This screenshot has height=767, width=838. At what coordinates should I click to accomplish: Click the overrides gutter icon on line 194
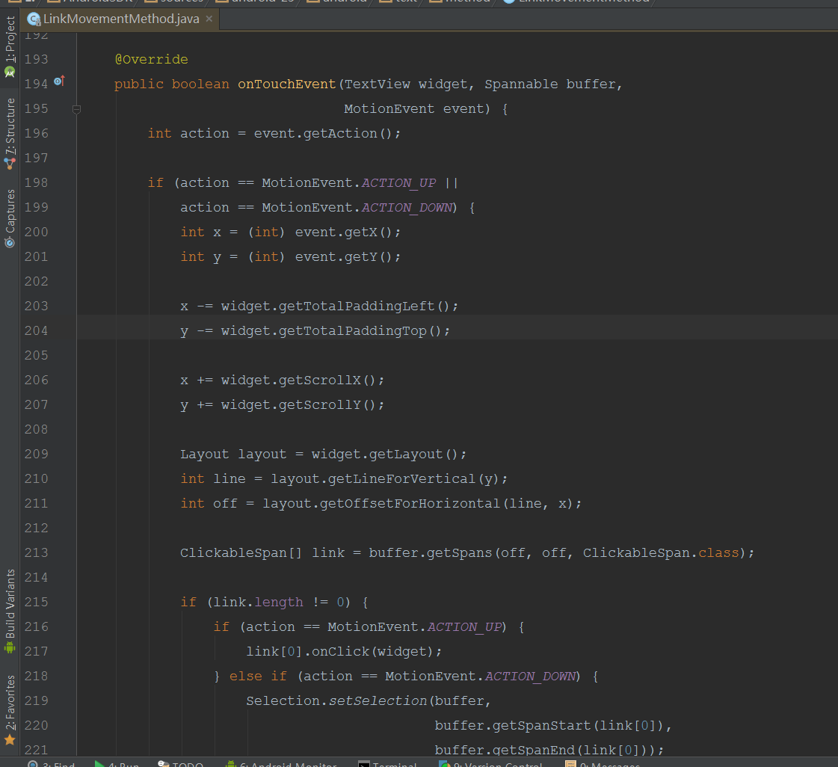point(59,81)
